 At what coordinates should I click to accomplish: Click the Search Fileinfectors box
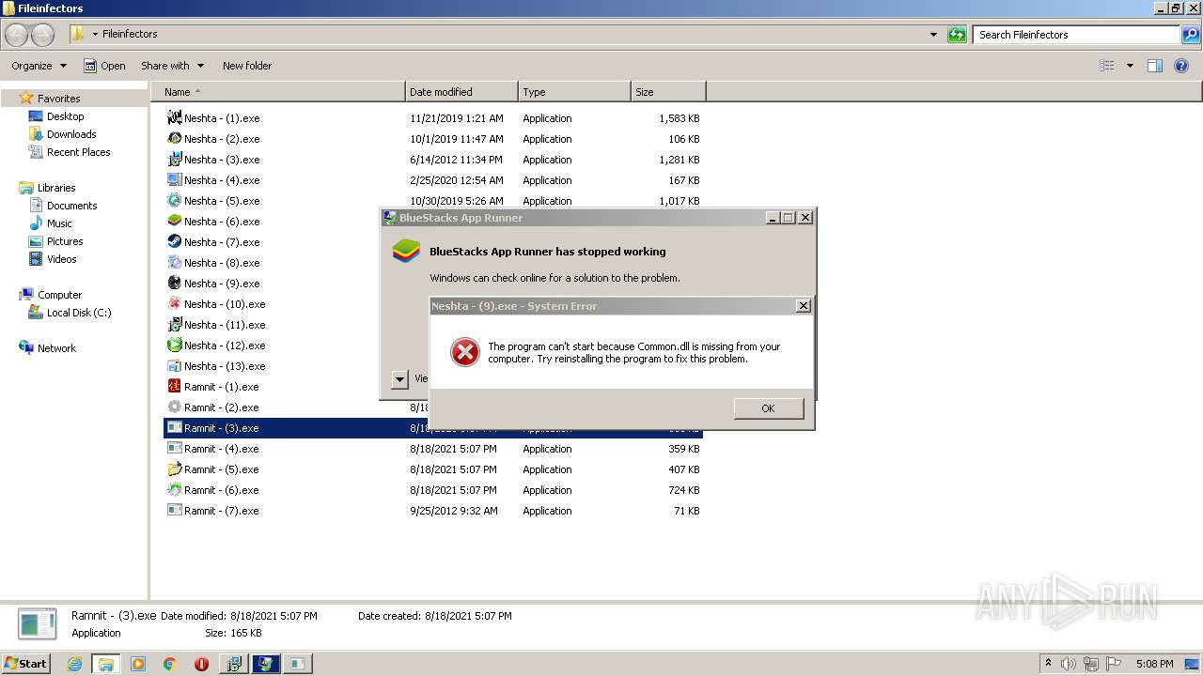tap(1076, 35)
